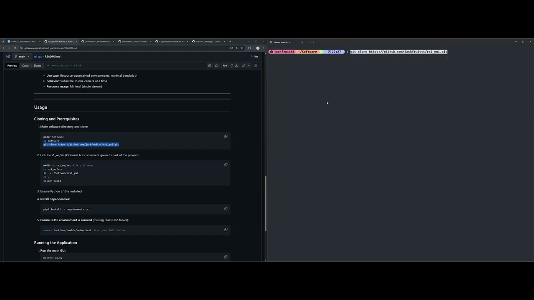Image resolution: width=534 pixels, height=300 pixels.
Task: Copy raw file contents icon
Action: pyautogui.click(x=232, y=65)
